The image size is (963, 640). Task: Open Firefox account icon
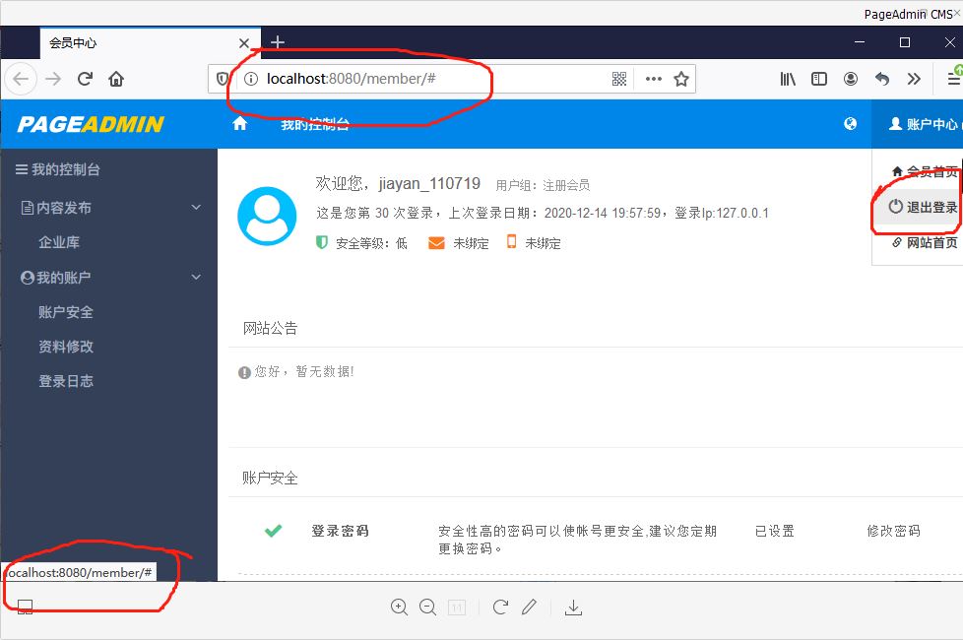851,79
